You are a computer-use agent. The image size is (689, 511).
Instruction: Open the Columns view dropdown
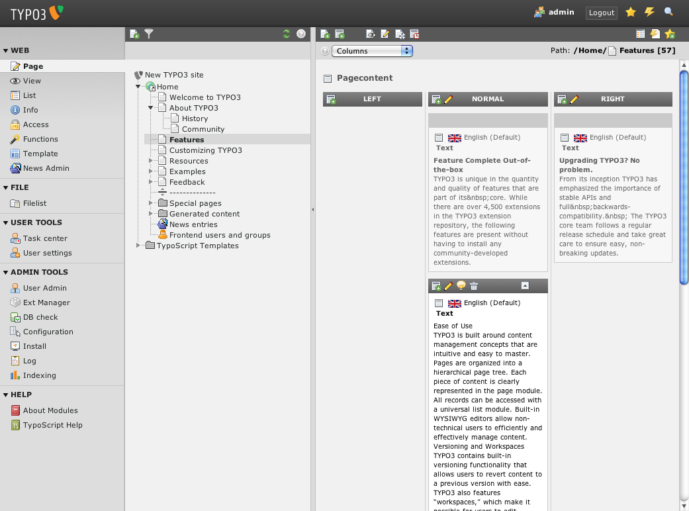pos(372,51)
